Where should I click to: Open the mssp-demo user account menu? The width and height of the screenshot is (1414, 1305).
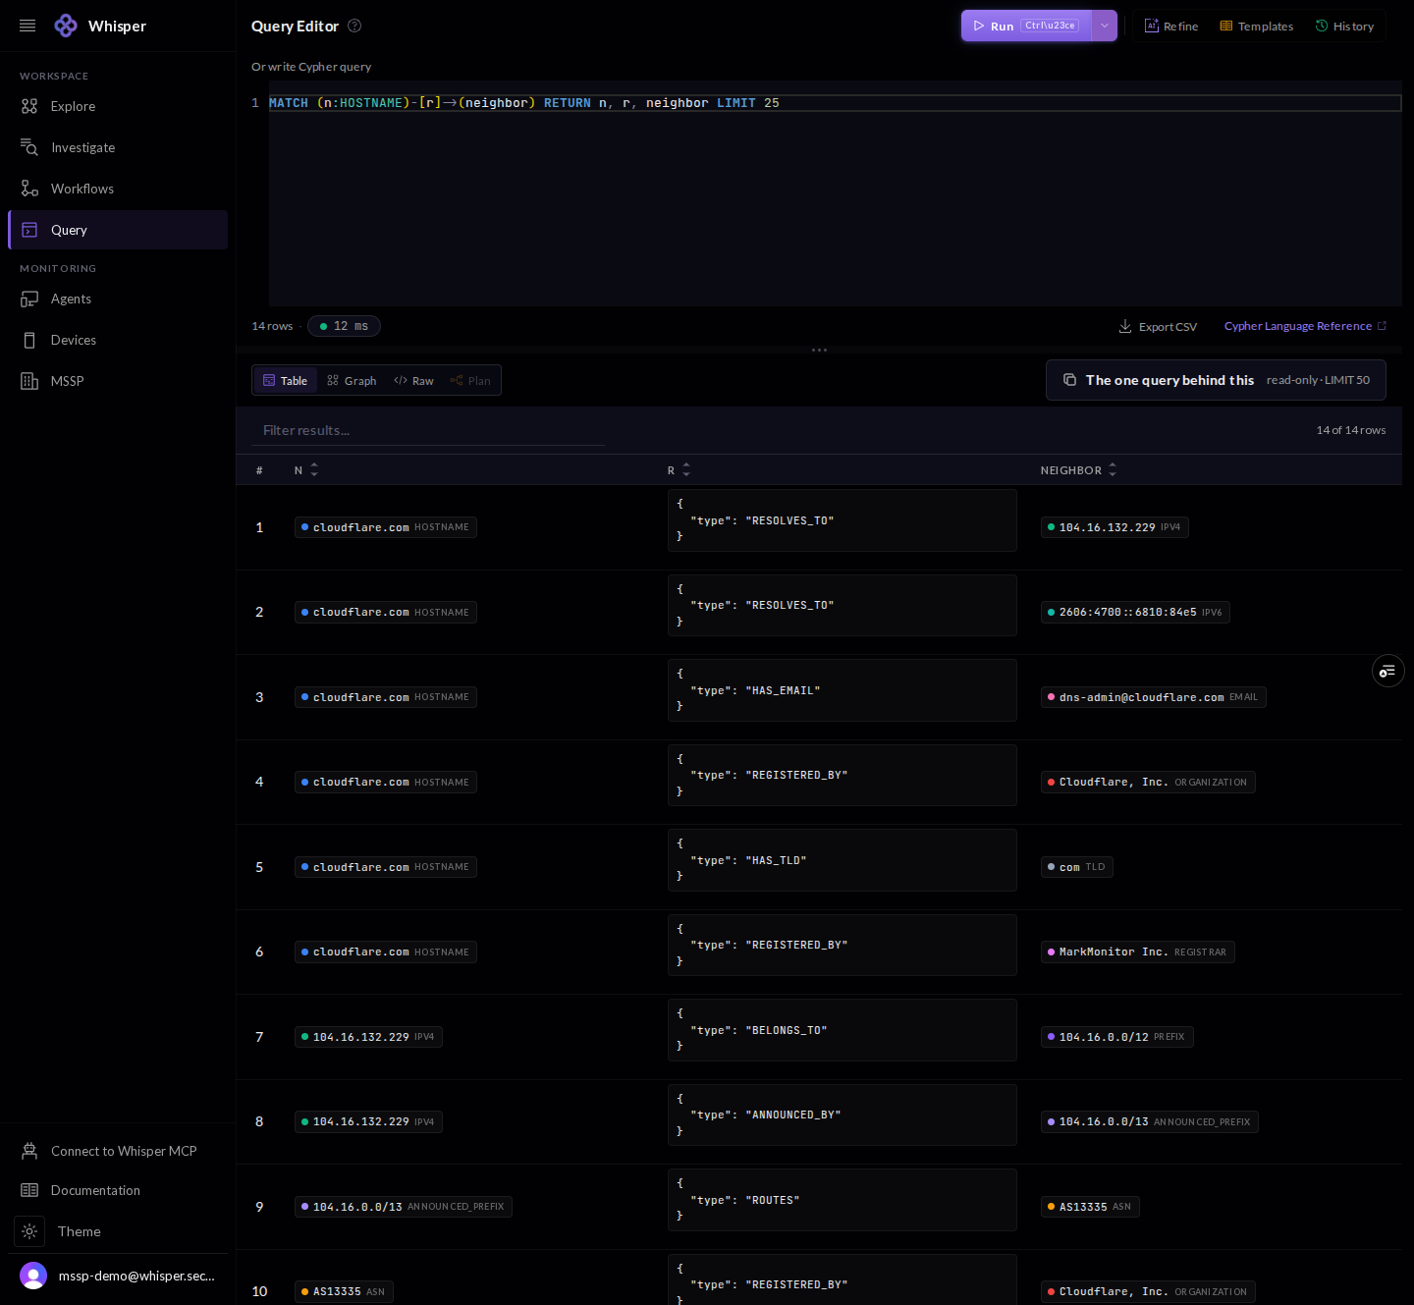(118, 1276)
